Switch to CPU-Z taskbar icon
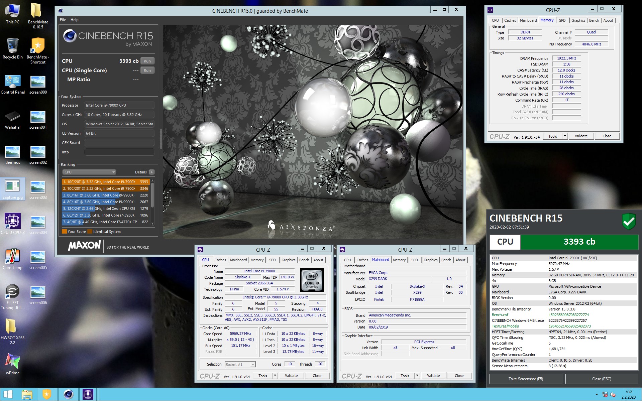The width and height of the screenshot is (642, 401). [88, 394]
